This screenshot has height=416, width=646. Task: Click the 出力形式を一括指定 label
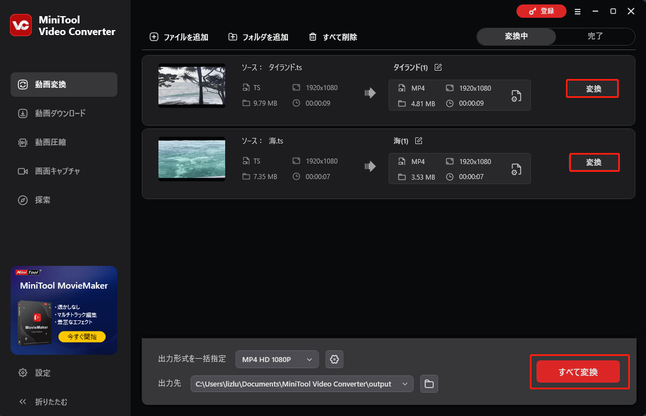(x=192, y=359)
